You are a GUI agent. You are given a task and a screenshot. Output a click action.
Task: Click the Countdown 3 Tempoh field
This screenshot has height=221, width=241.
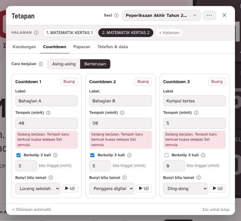coord(194,123)
